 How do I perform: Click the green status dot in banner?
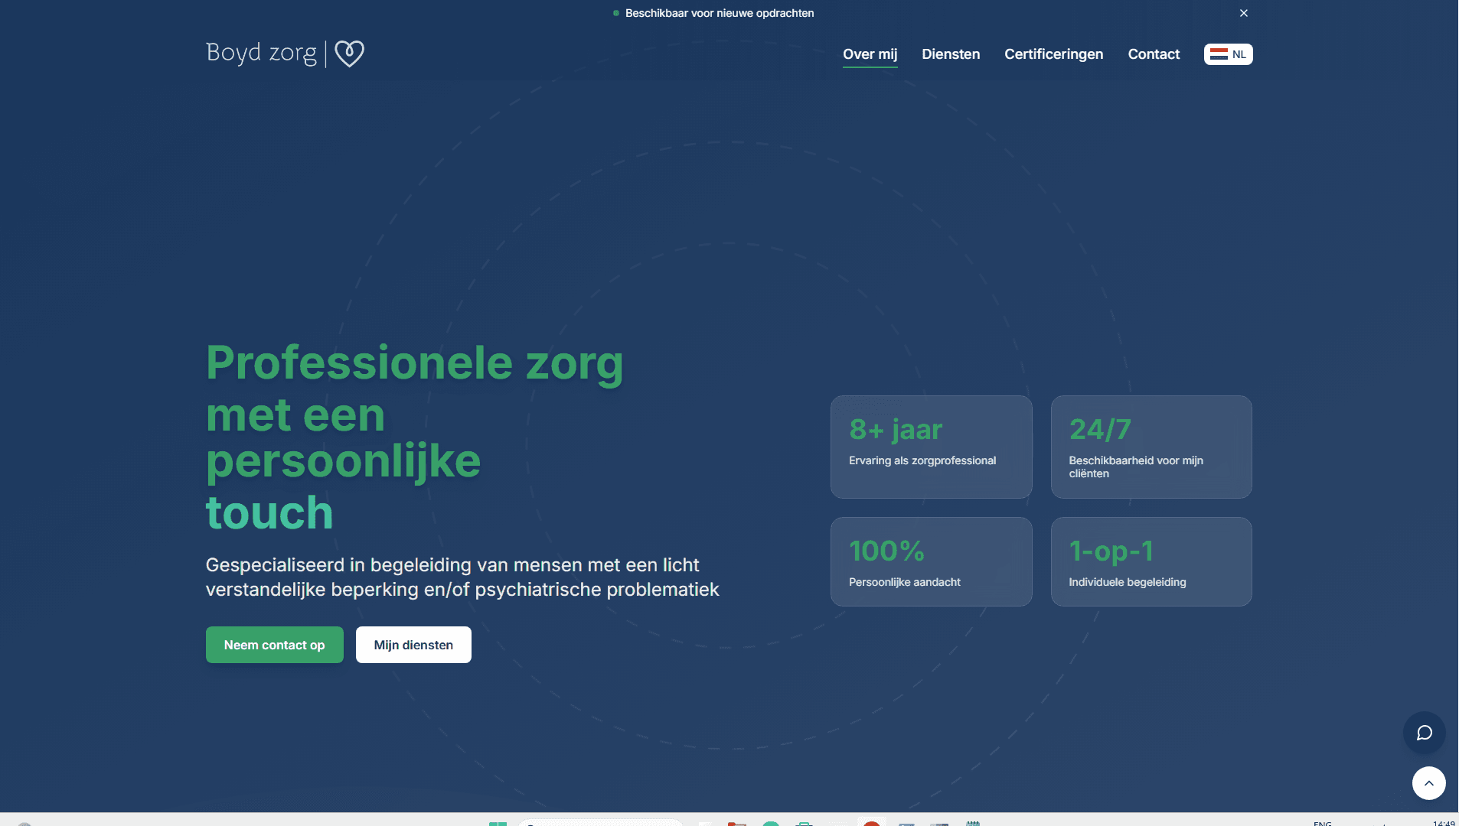[615, 13]
